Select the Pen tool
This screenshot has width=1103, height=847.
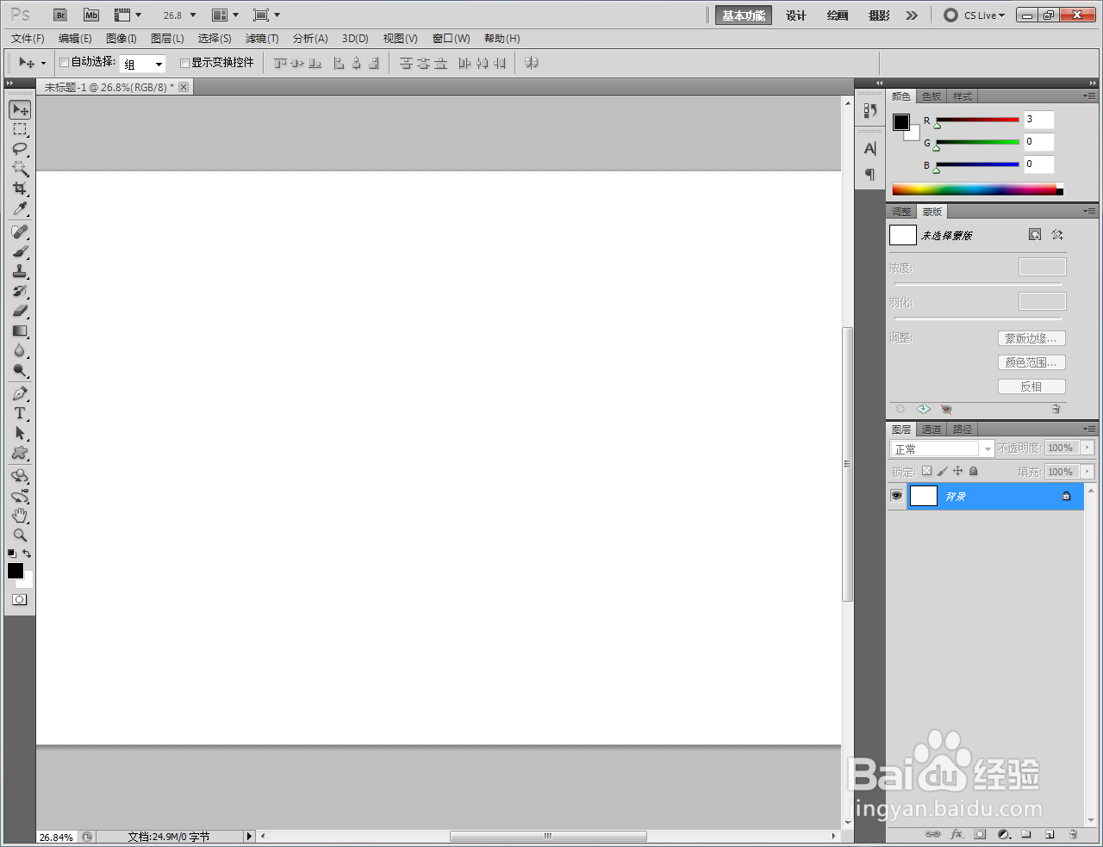[x=20, y=393]
